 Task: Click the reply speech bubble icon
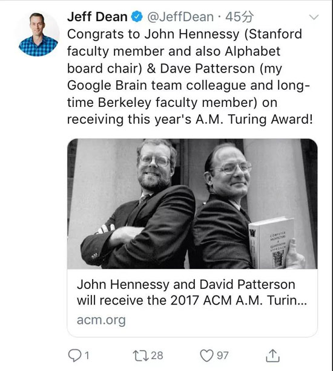point(74,356)
